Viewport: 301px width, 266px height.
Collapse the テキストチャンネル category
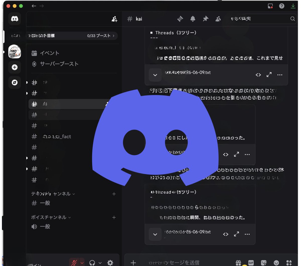(53, 194)
